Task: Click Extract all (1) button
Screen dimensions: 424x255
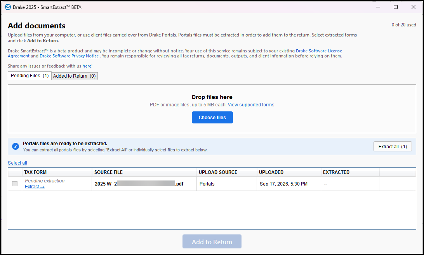Action: pyautogui.click(x=393, y=147)
